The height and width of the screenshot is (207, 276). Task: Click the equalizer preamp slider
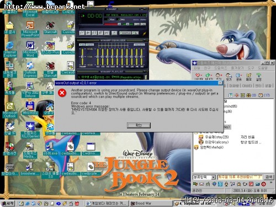click(82, 57)
